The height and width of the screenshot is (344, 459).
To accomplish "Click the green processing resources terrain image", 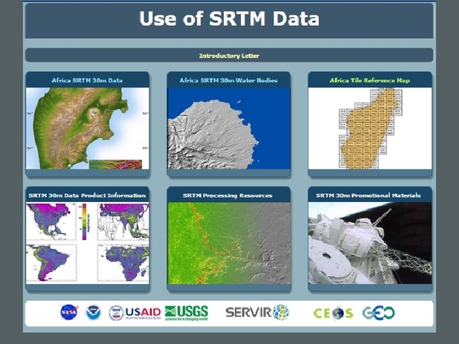I will pos(229,243).
